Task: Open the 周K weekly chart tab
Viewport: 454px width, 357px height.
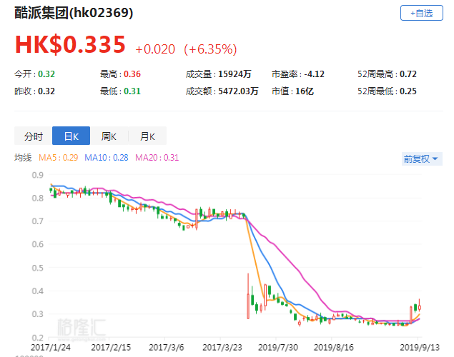Action: tap(109, 136)
